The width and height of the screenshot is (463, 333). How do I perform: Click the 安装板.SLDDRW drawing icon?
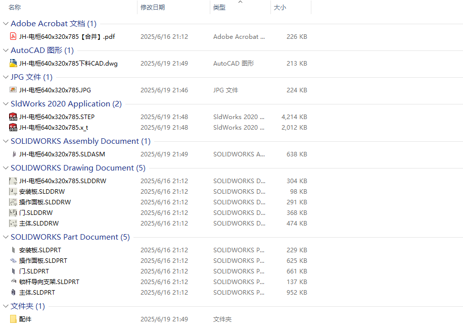tap(13, 192)
